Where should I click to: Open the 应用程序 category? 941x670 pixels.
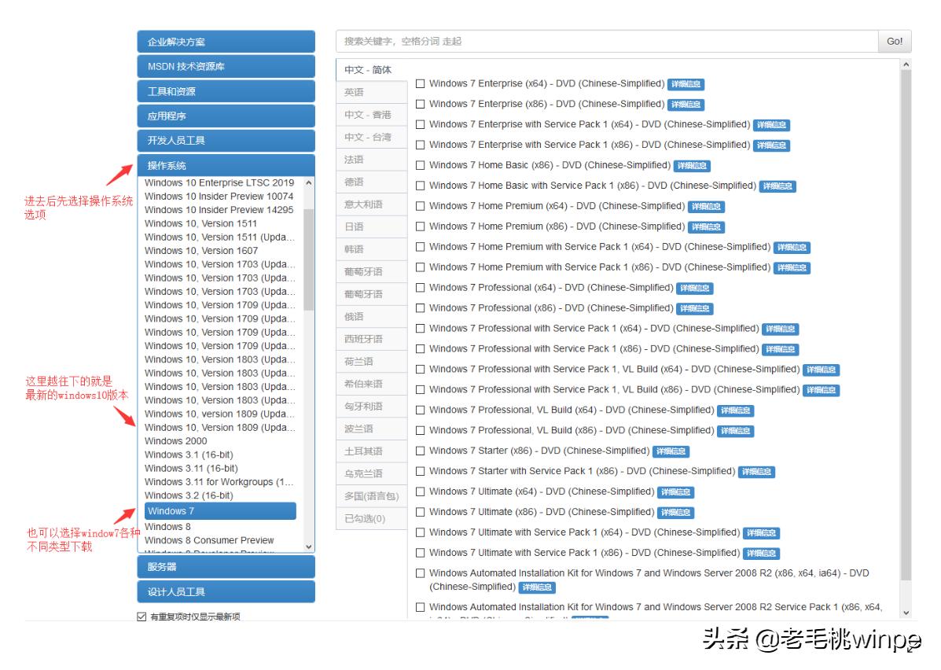[226, 116]
